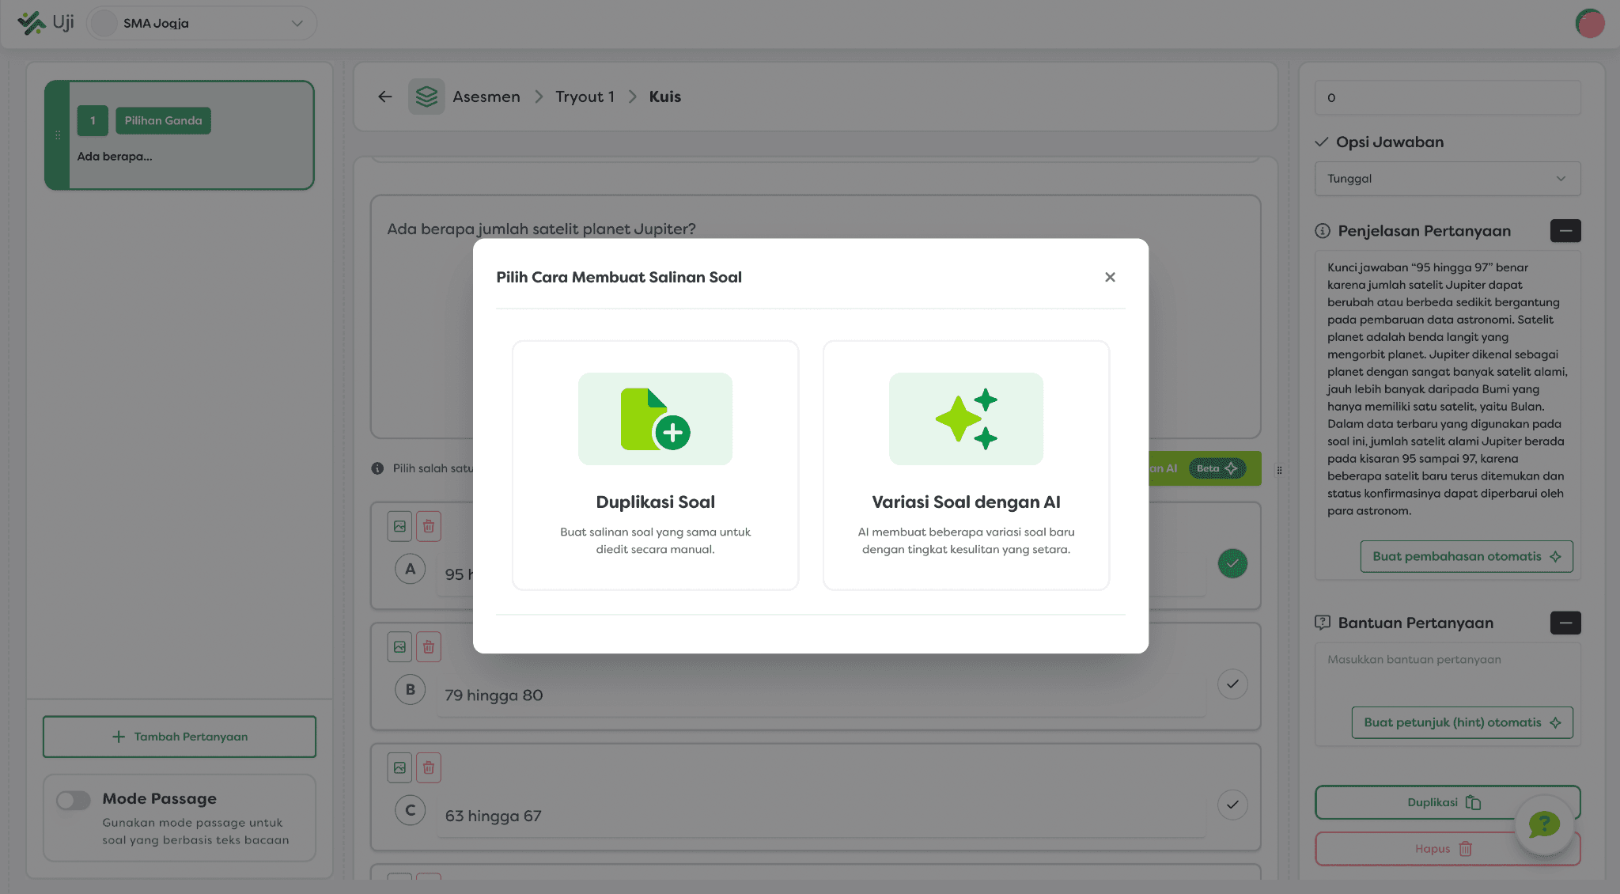The height and width of the screenshot is (894, 1620).
Task: Mark option B as the correct answer
Action: 1232,684
